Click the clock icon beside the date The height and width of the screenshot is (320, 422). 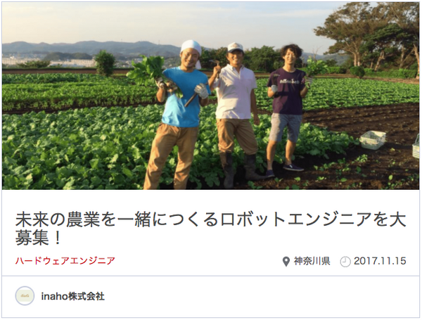click(345, 262)
